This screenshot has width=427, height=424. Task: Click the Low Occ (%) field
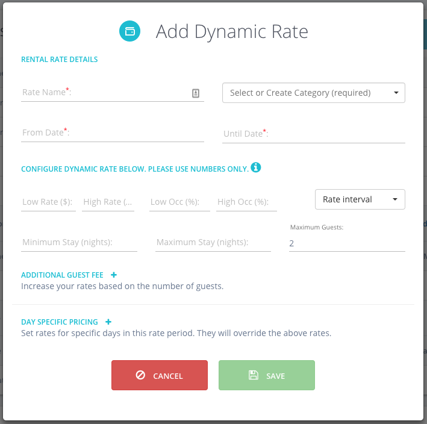(179, 202)
